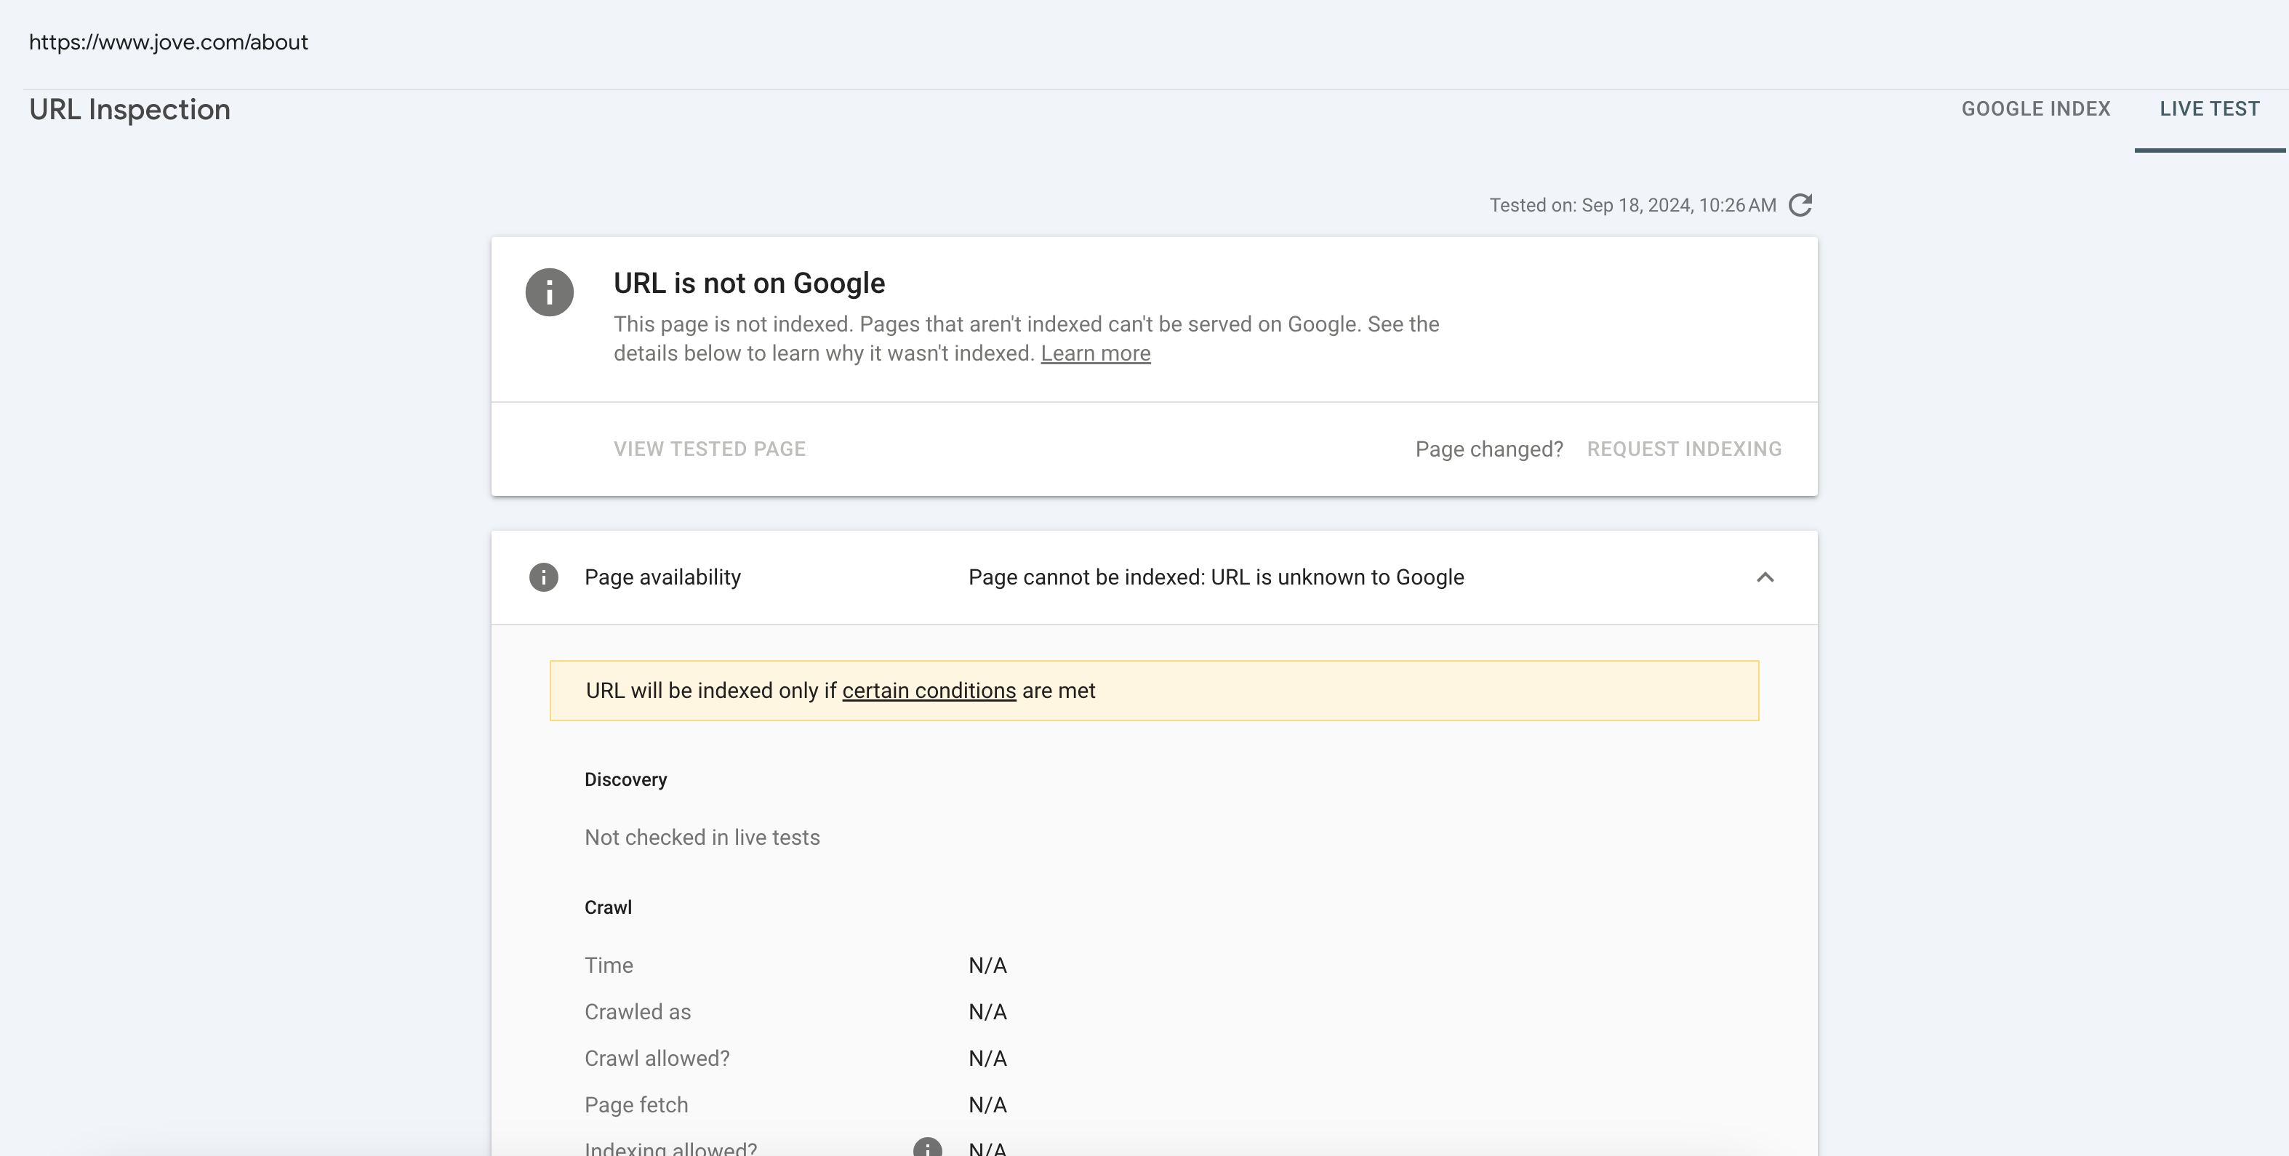Click the Page availability info icon
Screen dimensions: 2289x1156
coord(543,577)
